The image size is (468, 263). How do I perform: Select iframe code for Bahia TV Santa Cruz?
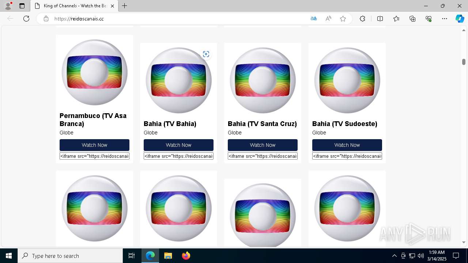(263, 156)
